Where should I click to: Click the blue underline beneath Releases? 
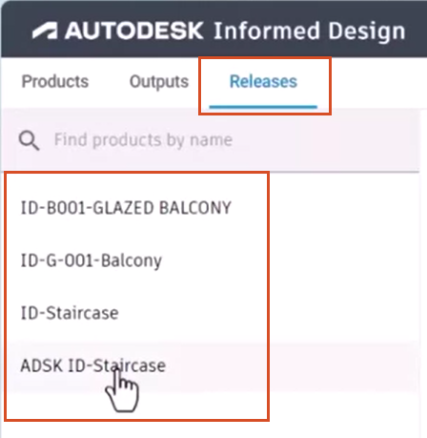click(263, 107)
